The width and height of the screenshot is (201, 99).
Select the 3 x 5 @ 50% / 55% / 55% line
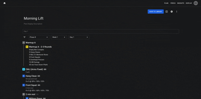tap(35, 81)
